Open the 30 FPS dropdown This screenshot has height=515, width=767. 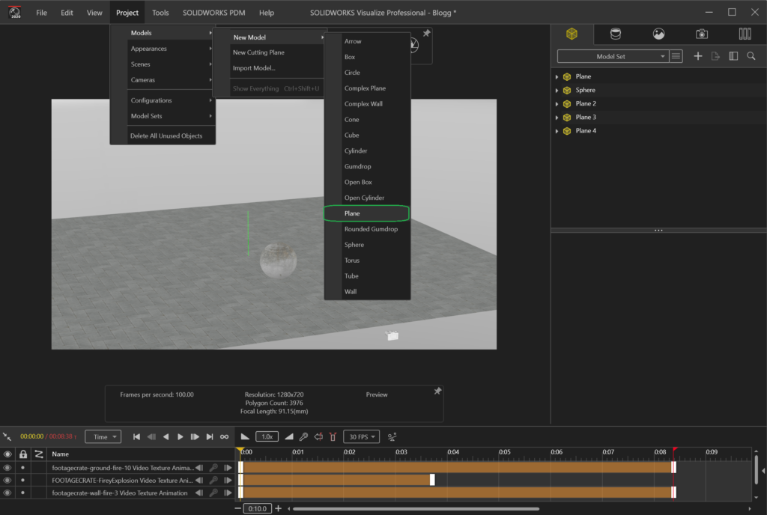pyautogui.click(x=362, y=436)
